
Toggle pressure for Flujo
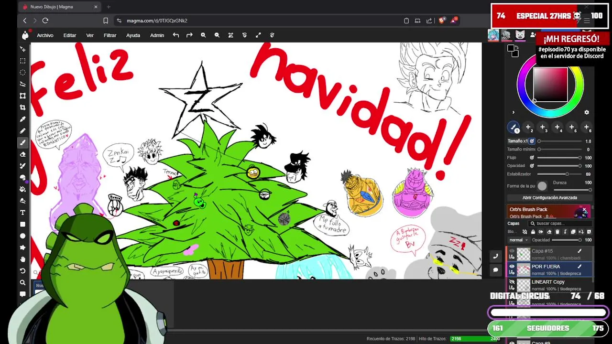click(532, 158)
